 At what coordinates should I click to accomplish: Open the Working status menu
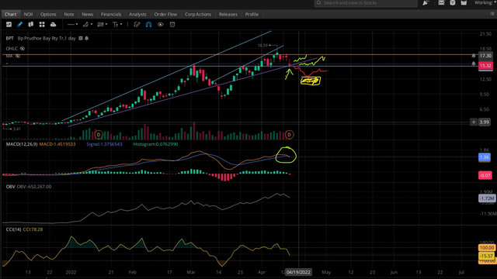tap(485, 2)
